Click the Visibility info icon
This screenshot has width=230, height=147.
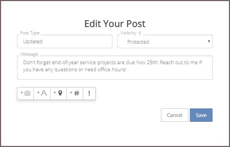pyautogui.click(x=140, y=33)
